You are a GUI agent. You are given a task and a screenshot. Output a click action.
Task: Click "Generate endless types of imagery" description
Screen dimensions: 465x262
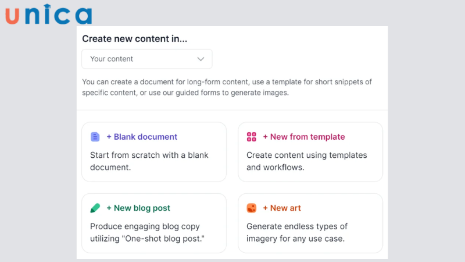tap(297, 232)
